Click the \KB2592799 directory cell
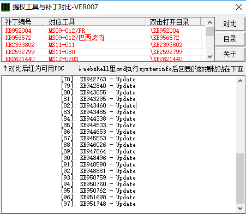The image size is (246, 214). point(166,52)
